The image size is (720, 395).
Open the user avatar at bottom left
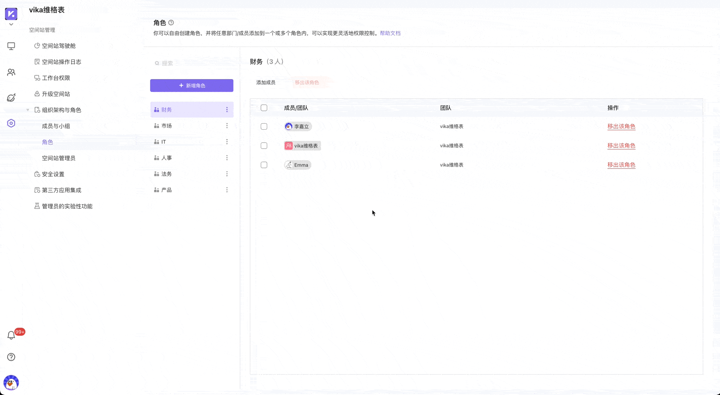pos(11,383)
